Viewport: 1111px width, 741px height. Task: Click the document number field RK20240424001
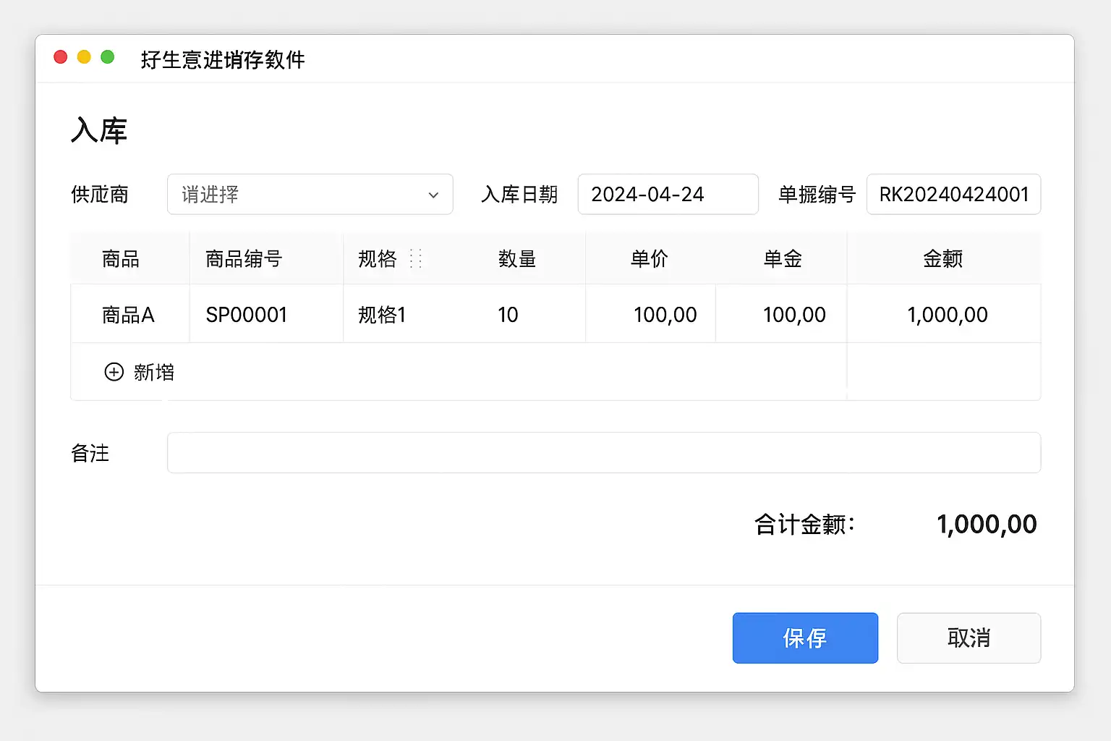[953, 194]
